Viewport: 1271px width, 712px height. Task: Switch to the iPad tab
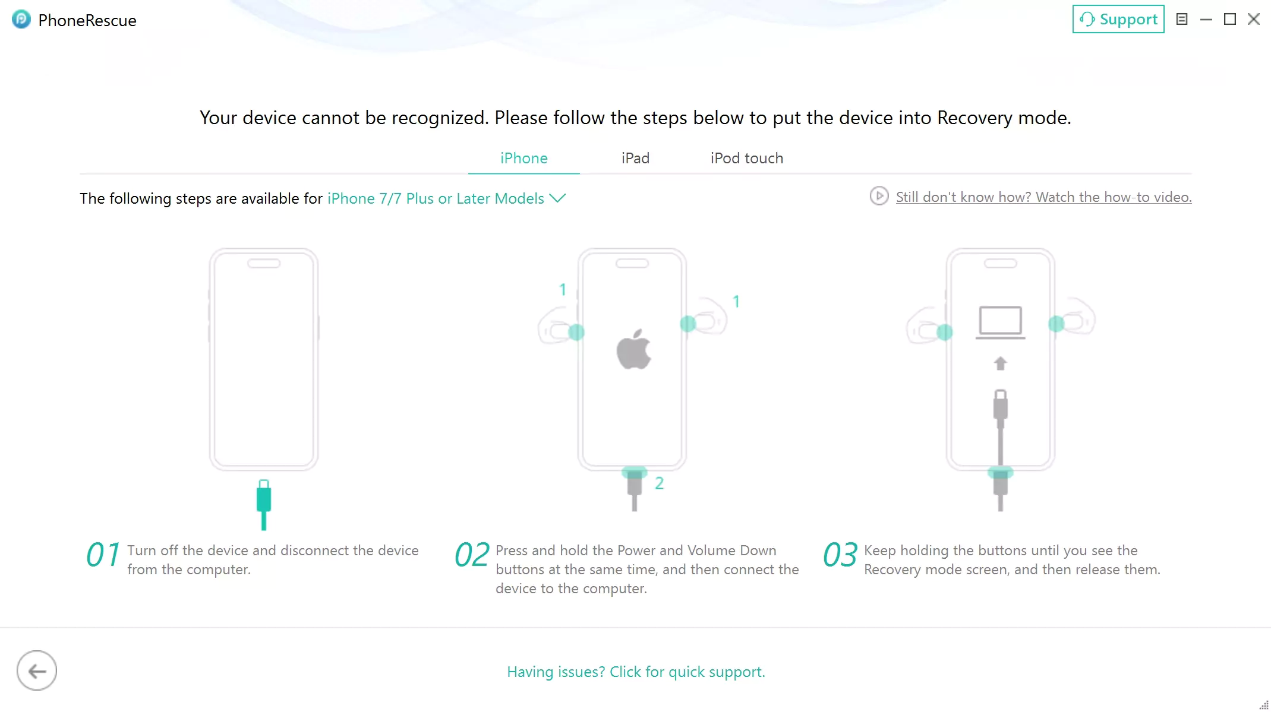coord(635,158)
